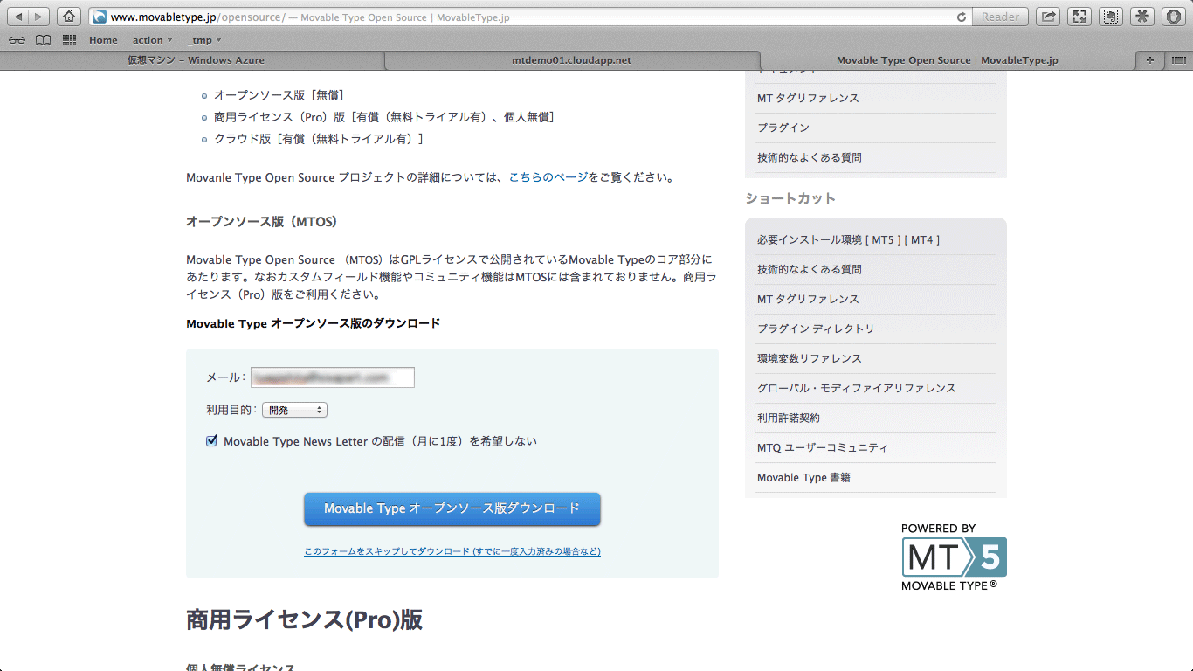Open プラグイン ディレクトリ shortcut link
This screenshot has height=671, width=1193.
pos(816,329)
